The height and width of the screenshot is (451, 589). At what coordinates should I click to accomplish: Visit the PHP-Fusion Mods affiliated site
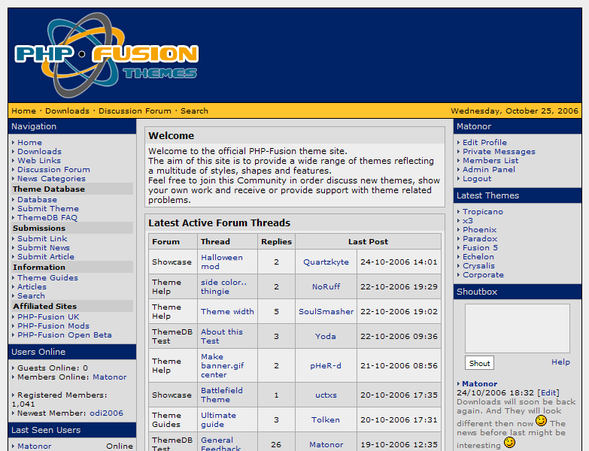[53, 325]
